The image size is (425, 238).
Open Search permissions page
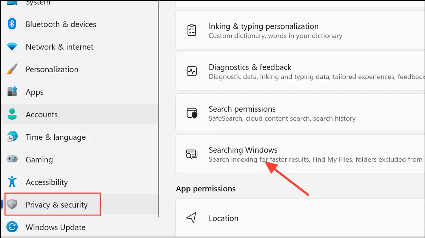300,113
